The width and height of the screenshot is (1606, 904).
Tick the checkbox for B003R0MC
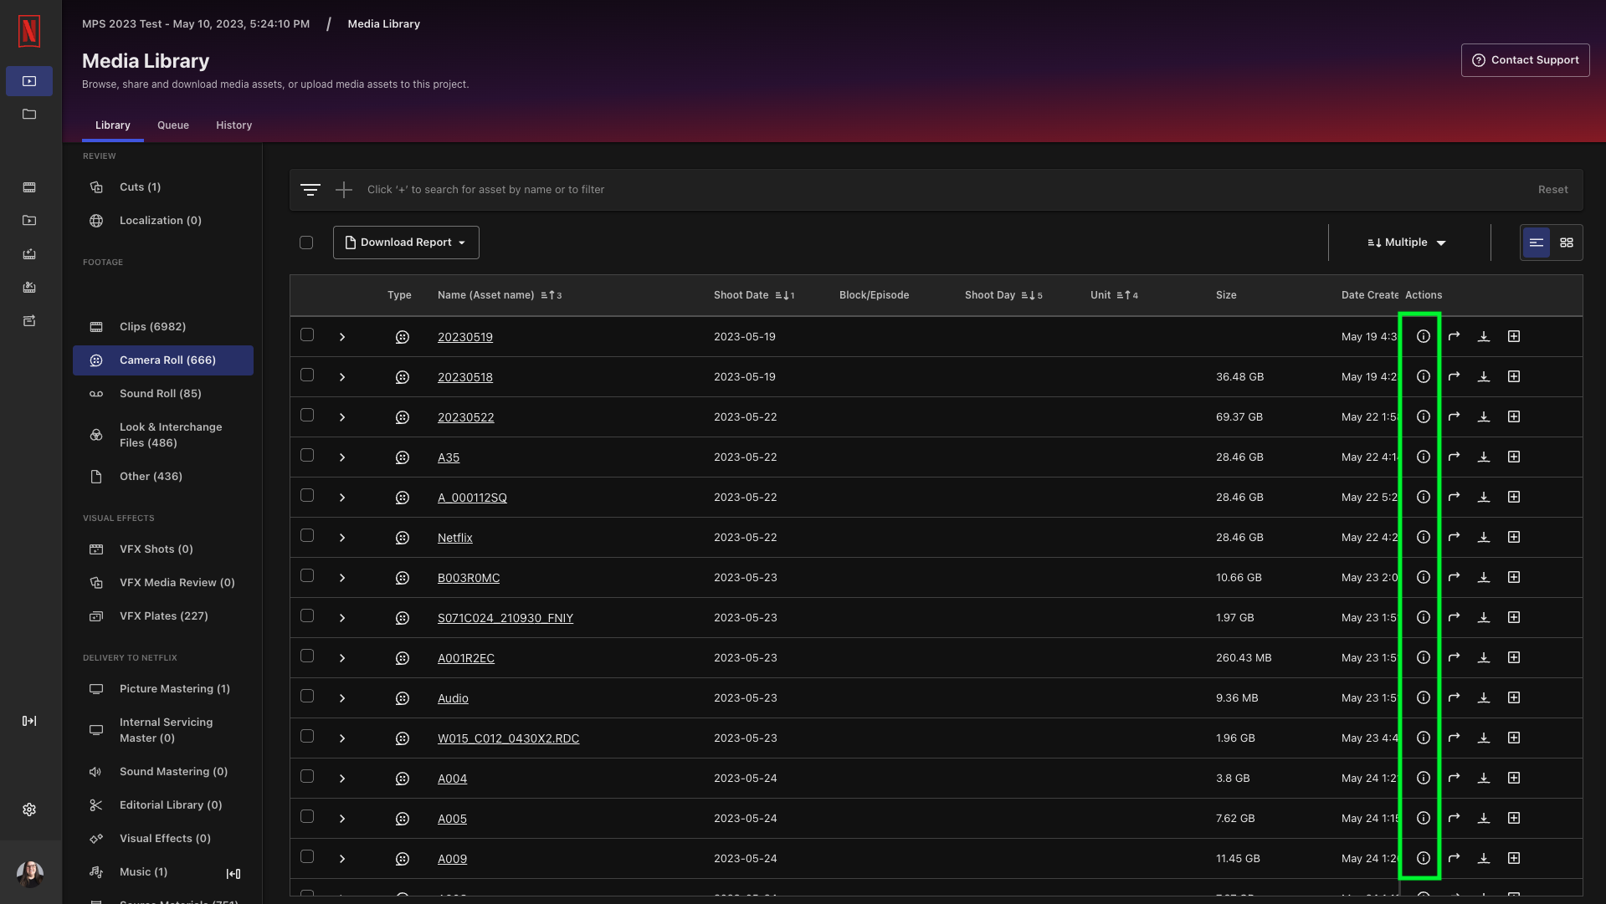[x=307, y=576]
